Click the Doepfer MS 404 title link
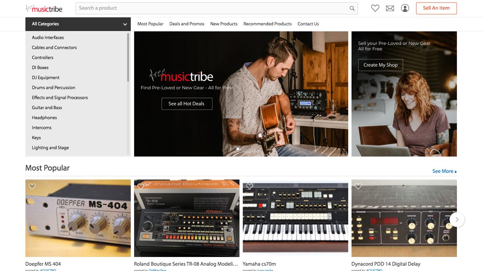Image resolution: width=483 pixels, height=271 pixels. (x=43, y=264)
